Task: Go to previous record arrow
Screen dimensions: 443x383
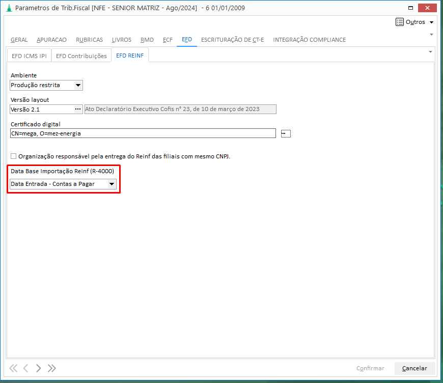Action: (25, 368)
